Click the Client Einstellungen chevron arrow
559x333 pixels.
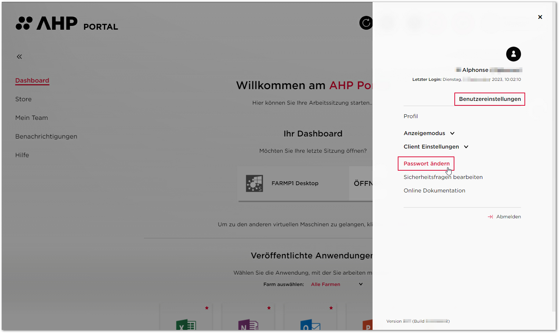466,147
